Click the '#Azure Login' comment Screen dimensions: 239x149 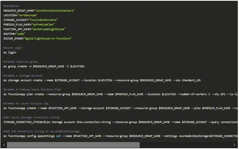coord(13,48)
